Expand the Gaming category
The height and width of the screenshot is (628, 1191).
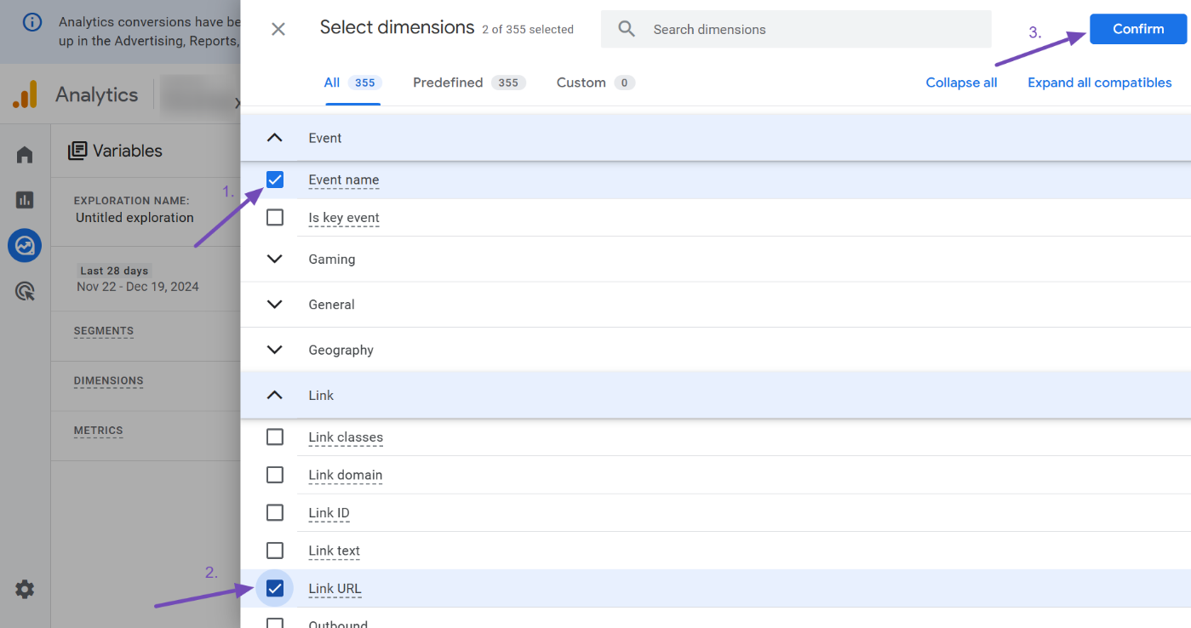[x=274, y=259]
